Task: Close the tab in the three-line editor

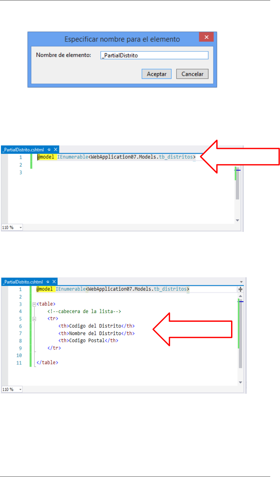Action: [55, 150]
